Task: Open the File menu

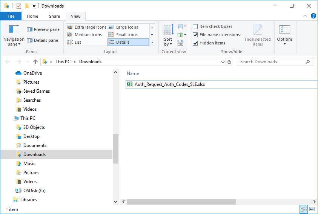Action: pyautogui.click(x=11, y=16)
